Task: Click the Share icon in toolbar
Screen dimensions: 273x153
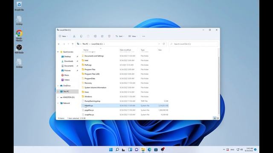Action: [x=102, y=36]
